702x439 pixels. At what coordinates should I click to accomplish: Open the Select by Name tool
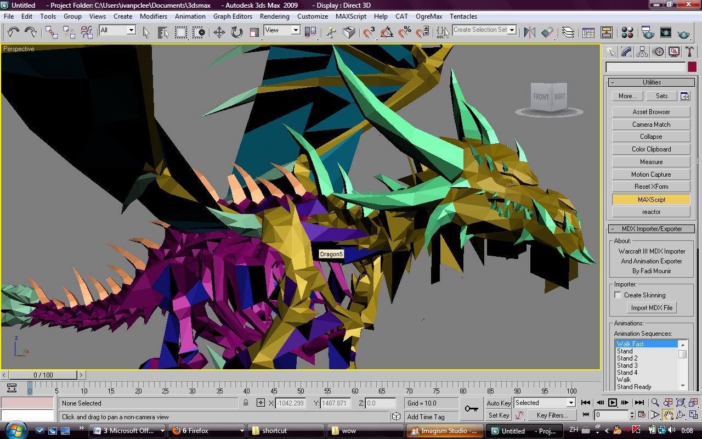coord(163,32)
